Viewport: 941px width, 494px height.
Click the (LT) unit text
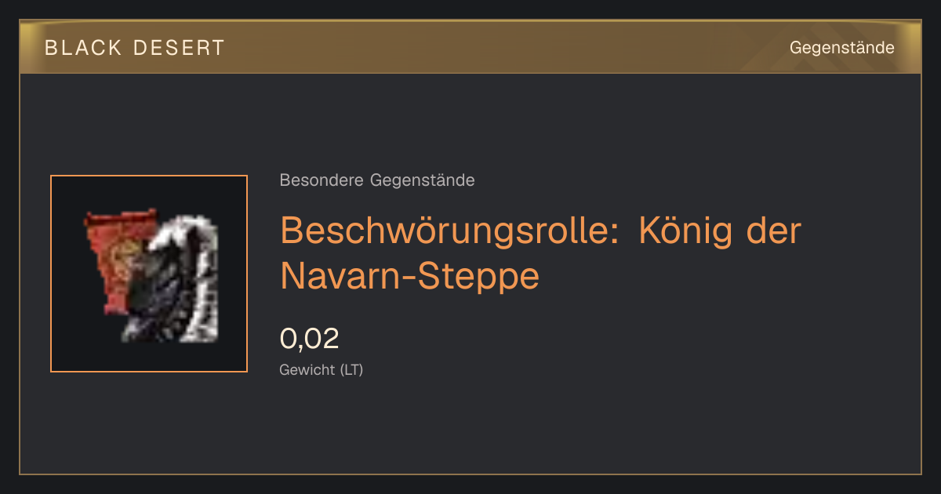click(351, 370)
